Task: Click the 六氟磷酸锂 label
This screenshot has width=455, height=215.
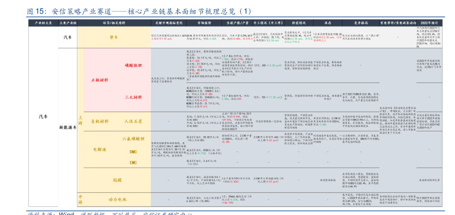Action: [134, 139]
